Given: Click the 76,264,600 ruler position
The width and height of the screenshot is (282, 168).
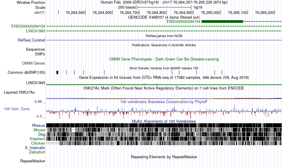Looking at the screenshot, I should click(x=102, y=12).
